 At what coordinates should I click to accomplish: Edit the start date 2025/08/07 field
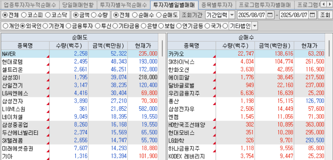(x=252, y=15)
